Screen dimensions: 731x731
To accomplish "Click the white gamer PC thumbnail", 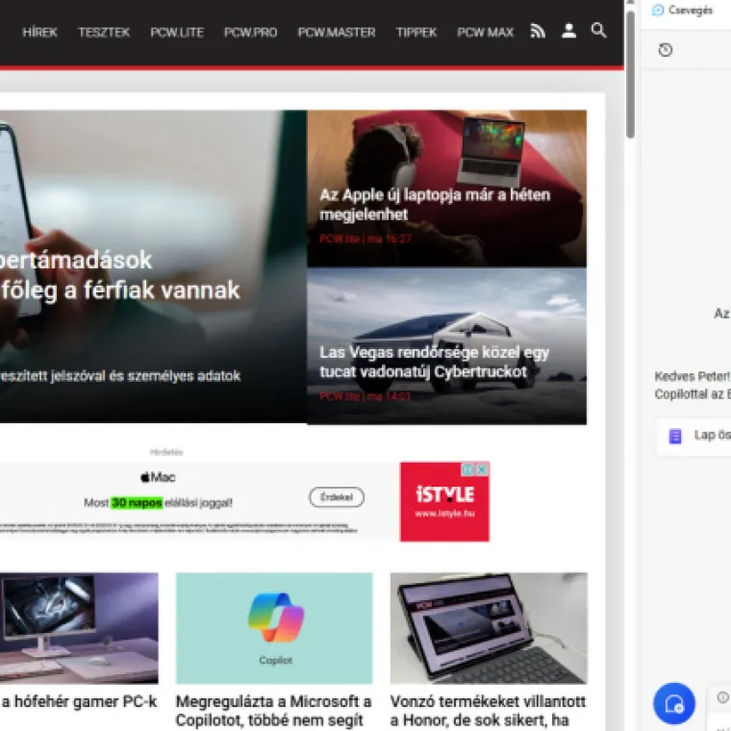I will 79,628.
